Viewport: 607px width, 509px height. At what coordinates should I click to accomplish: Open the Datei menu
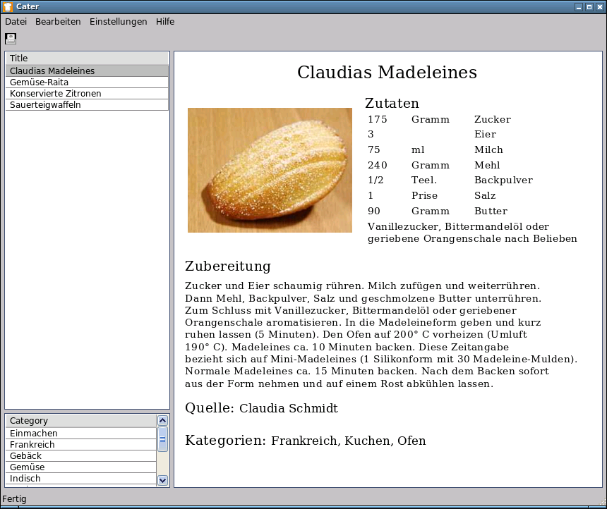16,22
